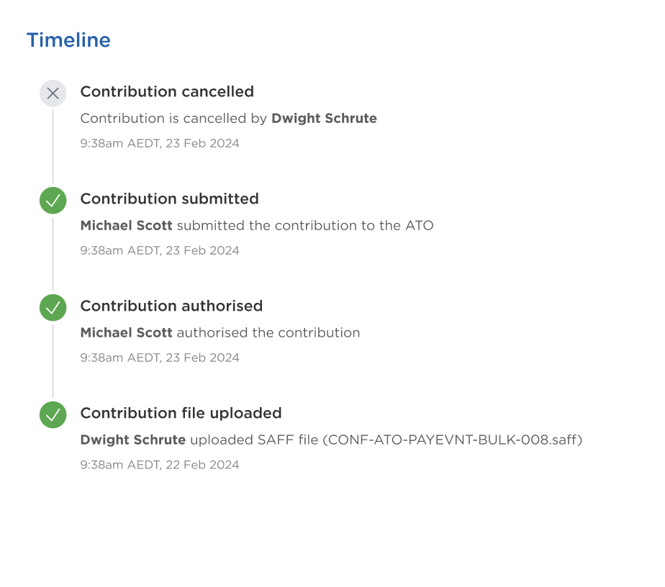The image size is (665, 587).
Task: Click Dwight Schrute's name in cancelled entry
Action: 324,118
